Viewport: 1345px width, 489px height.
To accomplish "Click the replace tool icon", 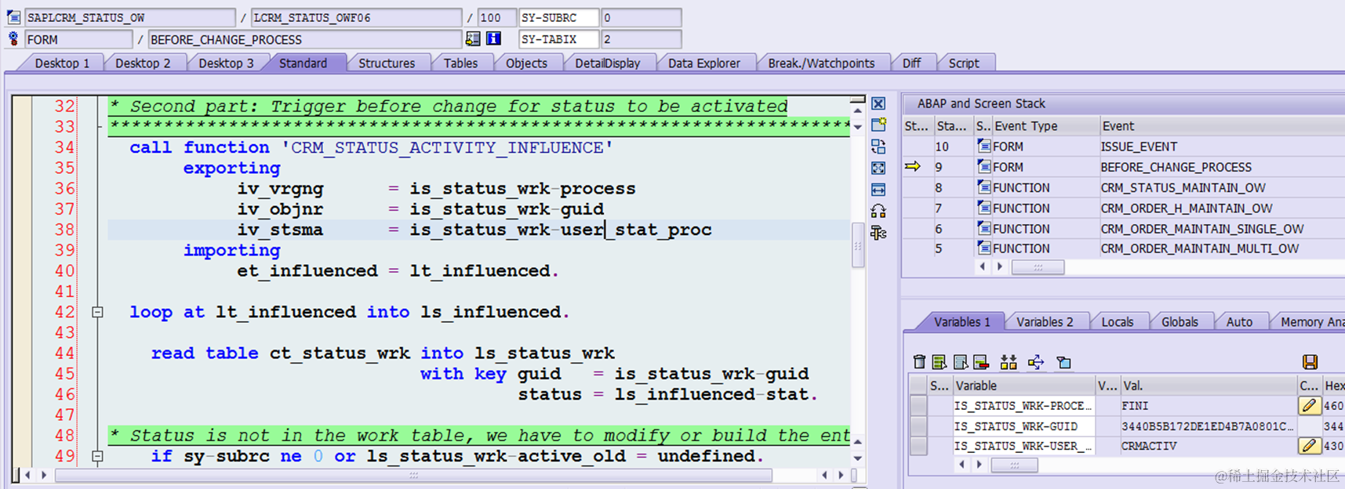I will [x=878, y=147].
